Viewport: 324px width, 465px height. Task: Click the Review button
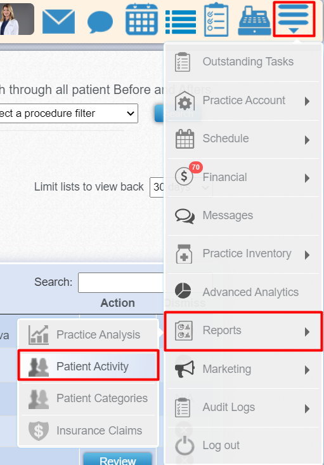coord(117,459)
